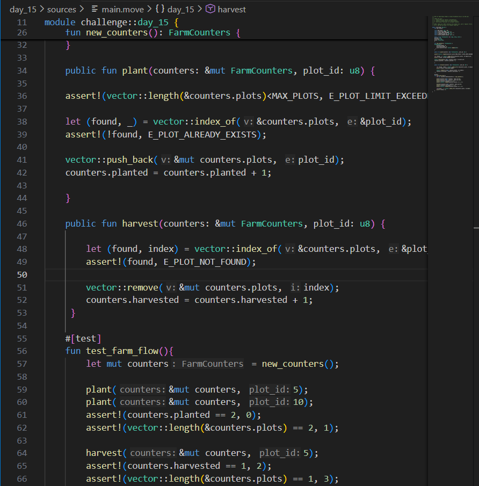
Task: Select the main.move file breadcrumb
Action: pyautogui.click(x=122, y=9)
